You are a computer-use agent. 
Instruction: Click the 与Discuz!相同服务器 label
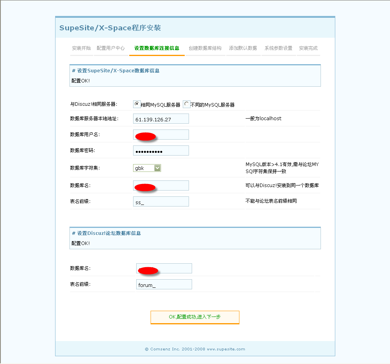[94, 104]
